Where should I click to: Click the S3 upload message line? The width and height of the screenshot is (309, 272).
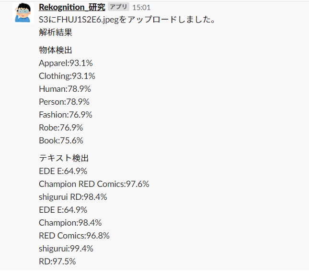(x=127, y=20)
